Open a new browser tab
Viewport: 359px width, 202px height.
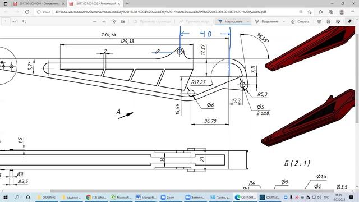(127, 4)
